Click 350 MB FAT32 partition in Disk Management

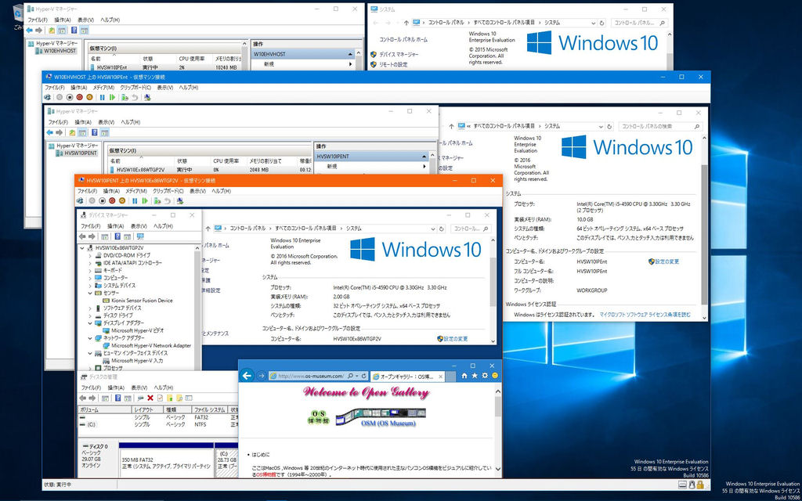pyautogui.click(x=166, y=463)
